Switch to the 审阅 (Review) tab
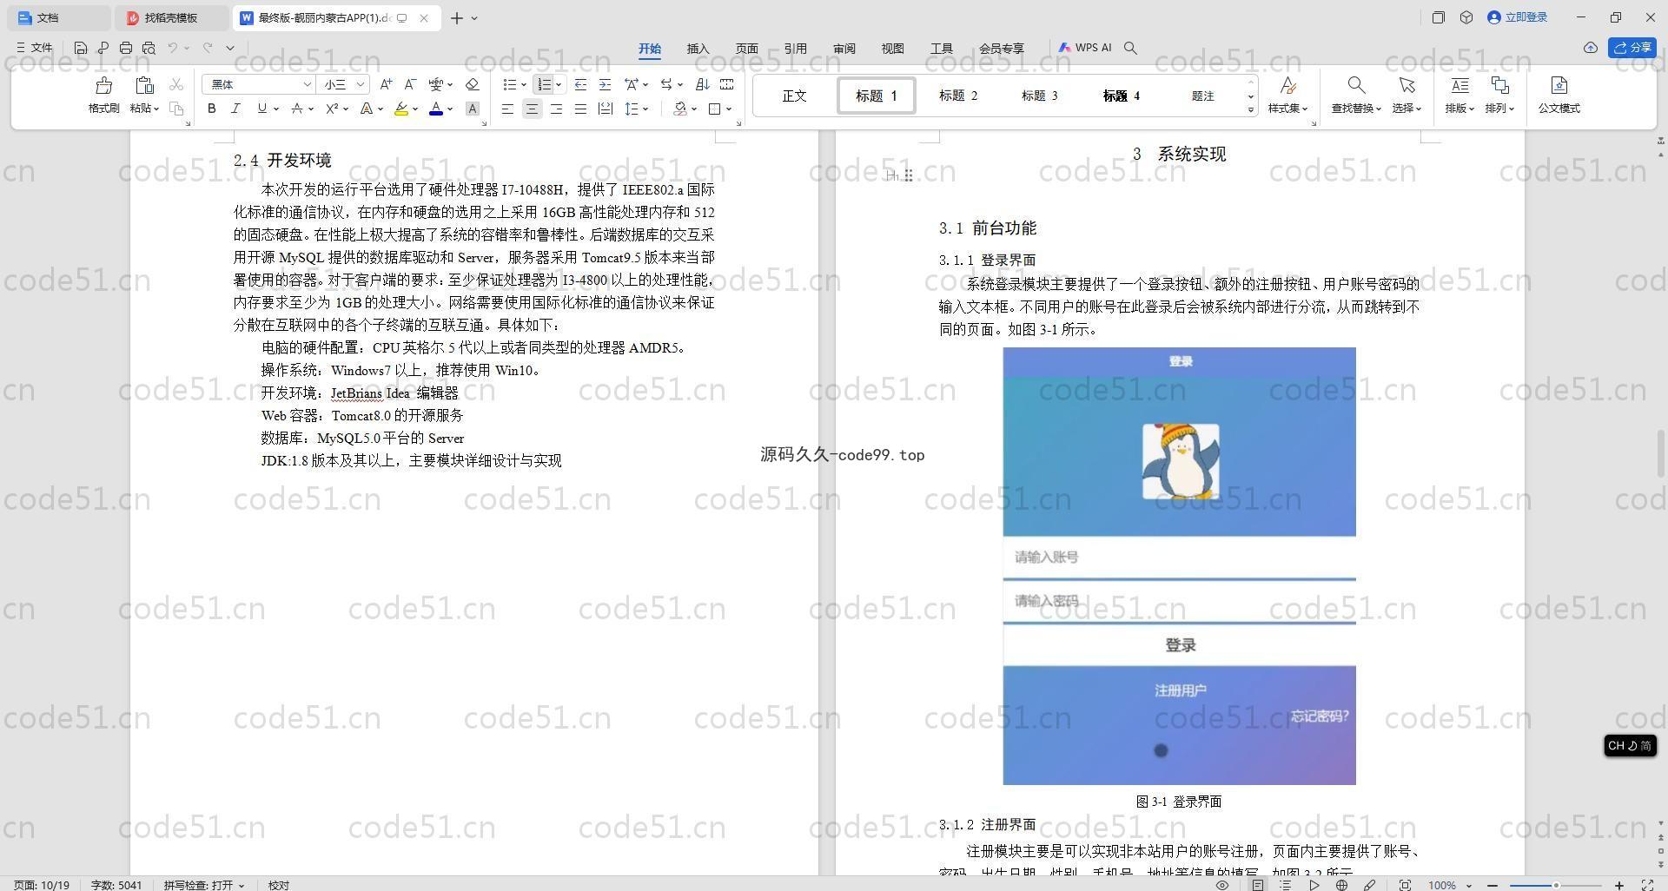Viewport: 1668px width, 891px height. pos(844,49)
